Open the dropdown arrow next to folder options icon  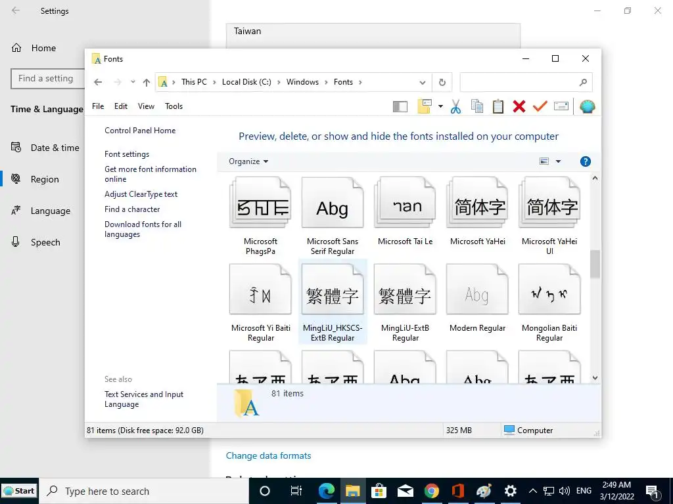(440, 106)
